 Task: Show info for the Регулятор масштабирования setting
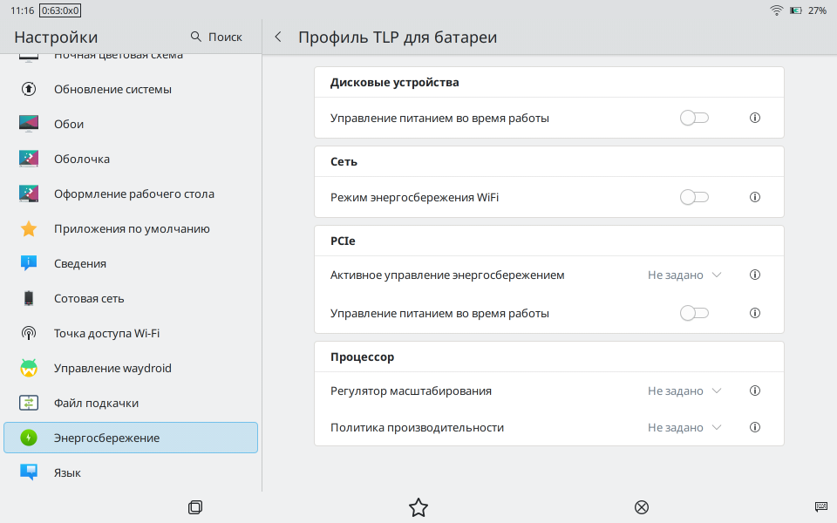[755, 391]
